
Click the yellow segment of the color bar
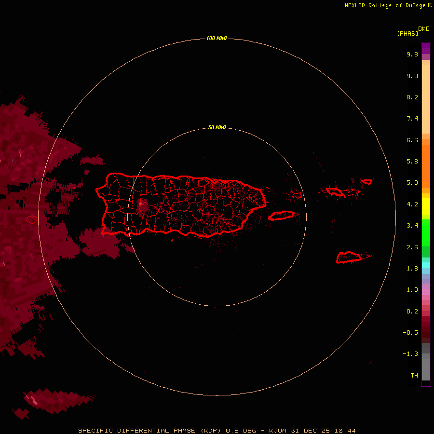coord(426,206)
